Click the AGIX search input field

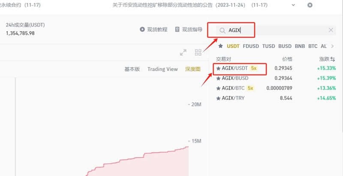tap(276, 30)
